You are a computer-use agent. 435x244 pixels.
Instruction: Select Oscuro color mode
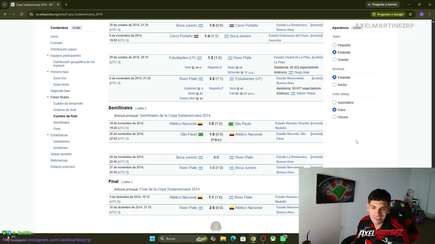[334, 117]
